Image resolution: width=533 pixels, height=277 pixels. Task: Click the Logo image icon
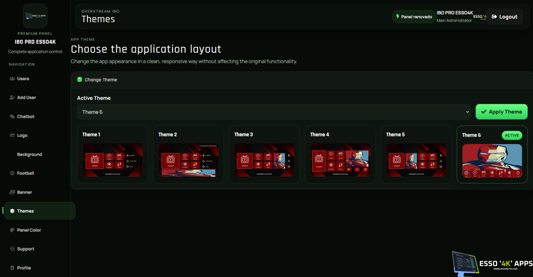pyautogui.click(x=12, y=135)
